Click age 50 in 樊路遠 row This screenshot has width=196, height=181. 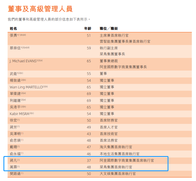tap(89, 174)
